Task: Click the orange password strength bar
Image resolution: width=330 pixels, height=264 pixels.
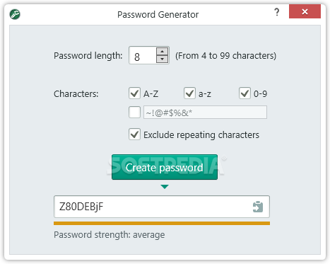Action: coord(162,224)
